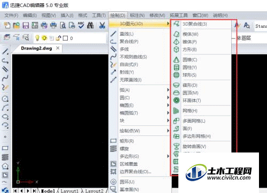Open the 修改(M) menu
267x193 pixels.
157,15
